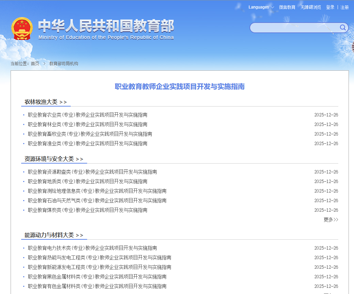The image size is (354, 294).
Task: Go to 首页 in breadcrumb
Action: click(35, 64)
